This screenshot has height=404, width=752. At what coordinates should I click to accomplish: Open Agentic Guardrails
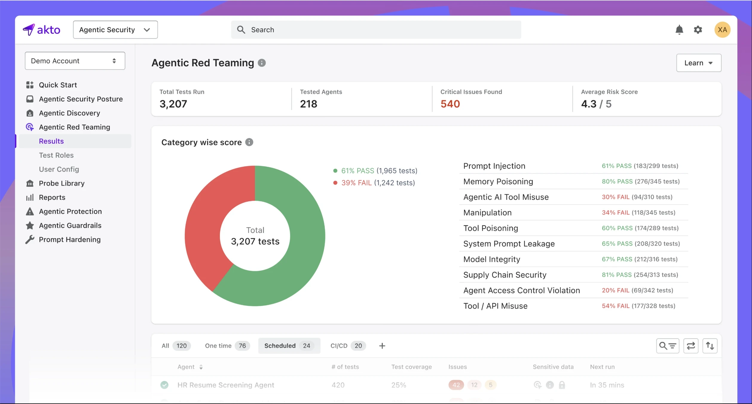[x=70, y=225]
